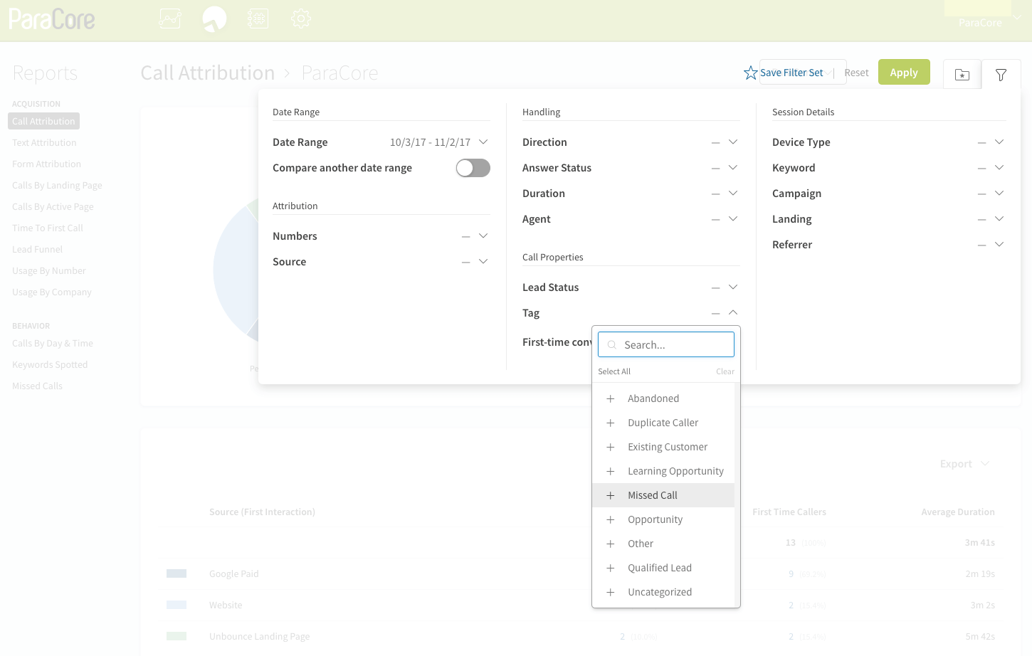Screen dimensions: 1032x656
Task: Open Time To First Call report
Action: pos(48,228)
